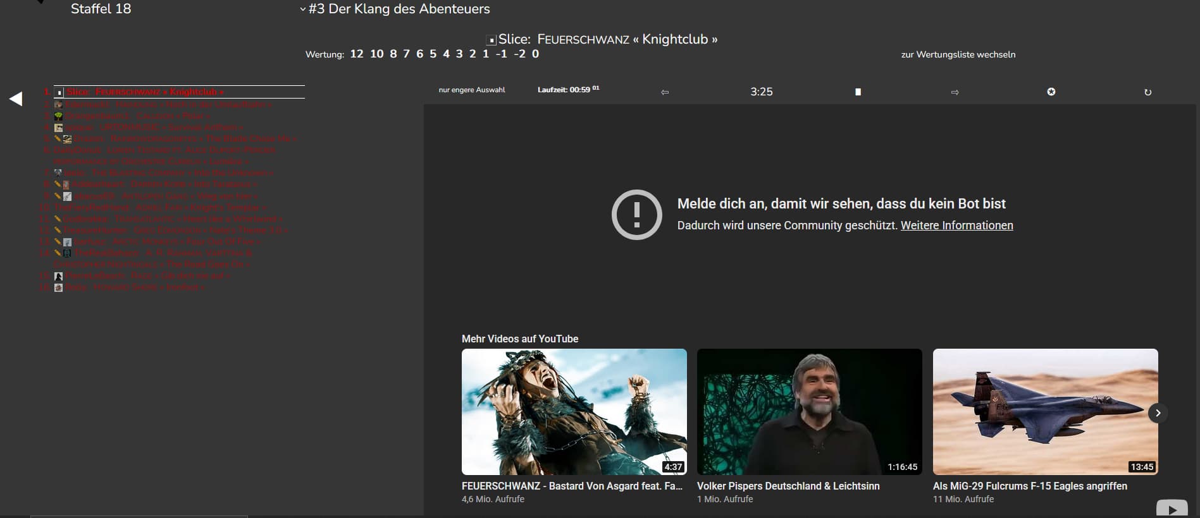This screenshot has height=518, width=1200.
Task: Open the Feuerschwanz Bastard Von Asgard thumbnail
Action: click(574, 412)
